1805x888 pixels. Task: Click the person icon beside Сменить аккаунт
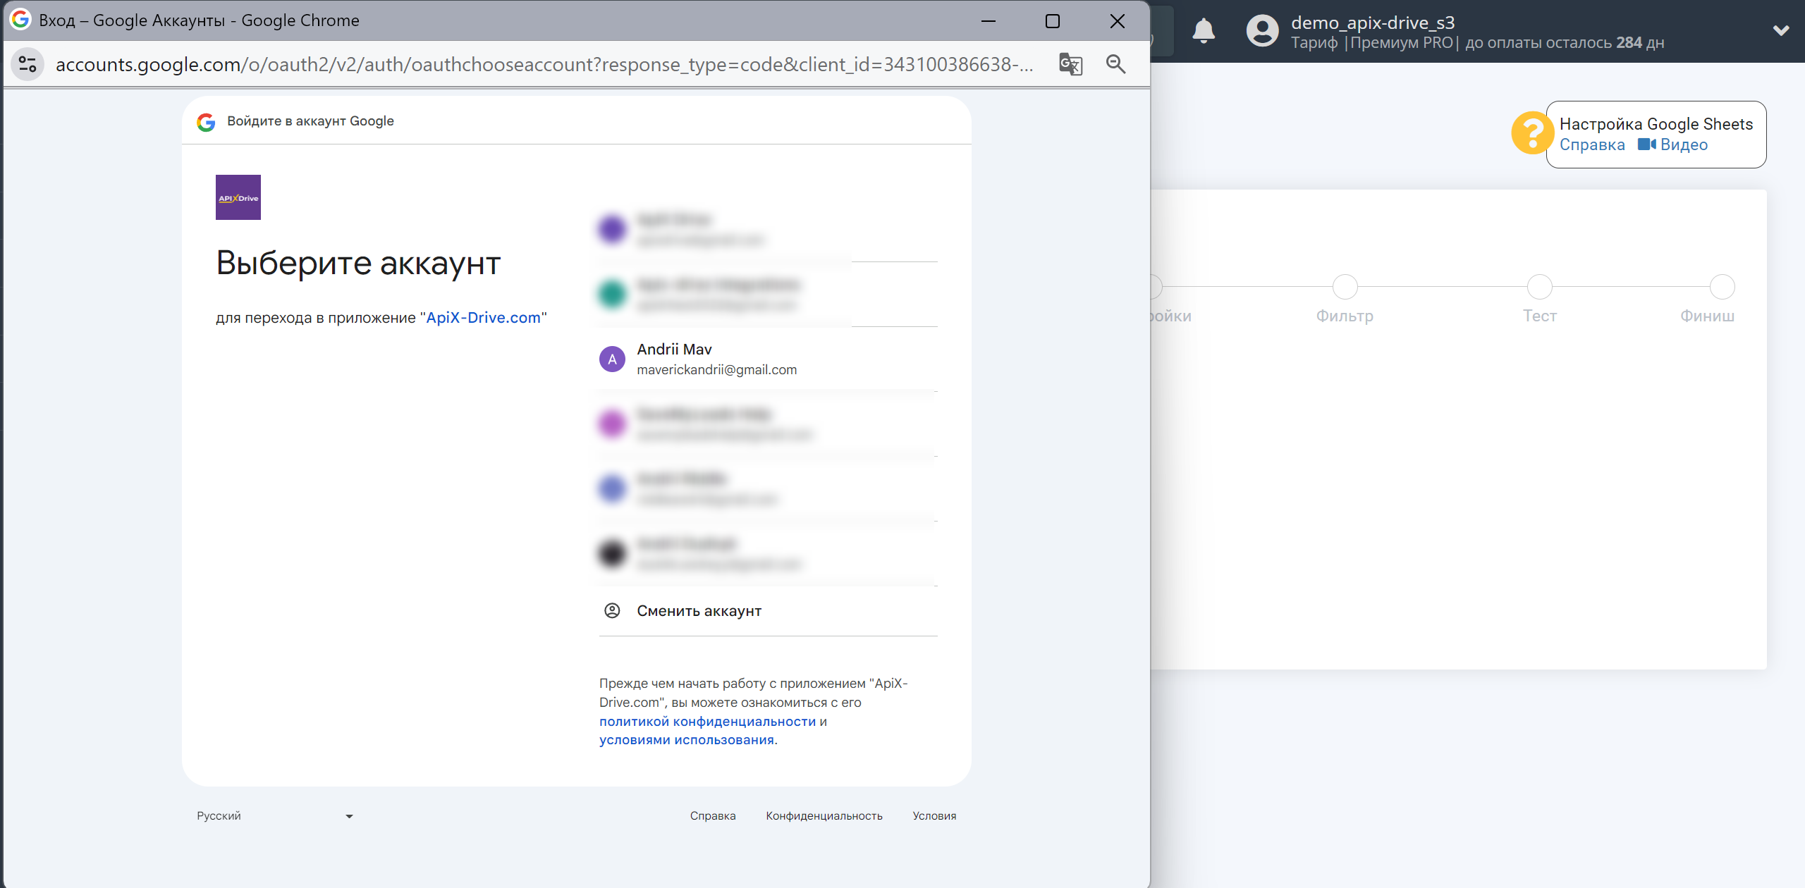(612, 610)
